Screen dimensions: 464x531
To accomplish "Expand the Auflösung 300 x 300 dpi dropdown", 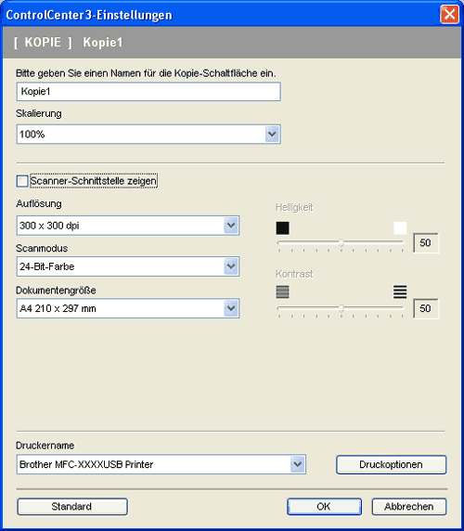I will point(128,226).
